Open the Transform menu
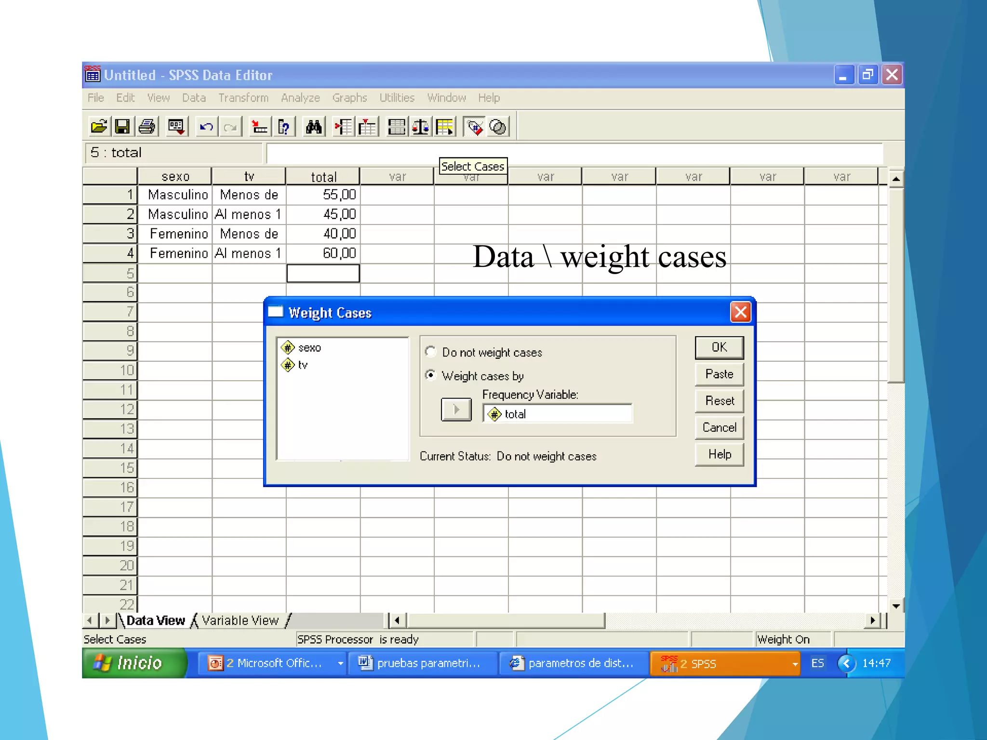The width and height of the screenshot is (987, 740). (243, 98)
